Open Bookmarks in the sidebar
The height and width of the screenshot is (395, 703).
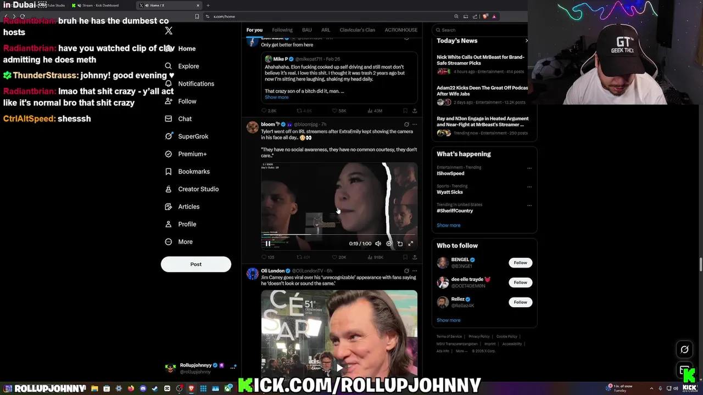coord(187,172)
